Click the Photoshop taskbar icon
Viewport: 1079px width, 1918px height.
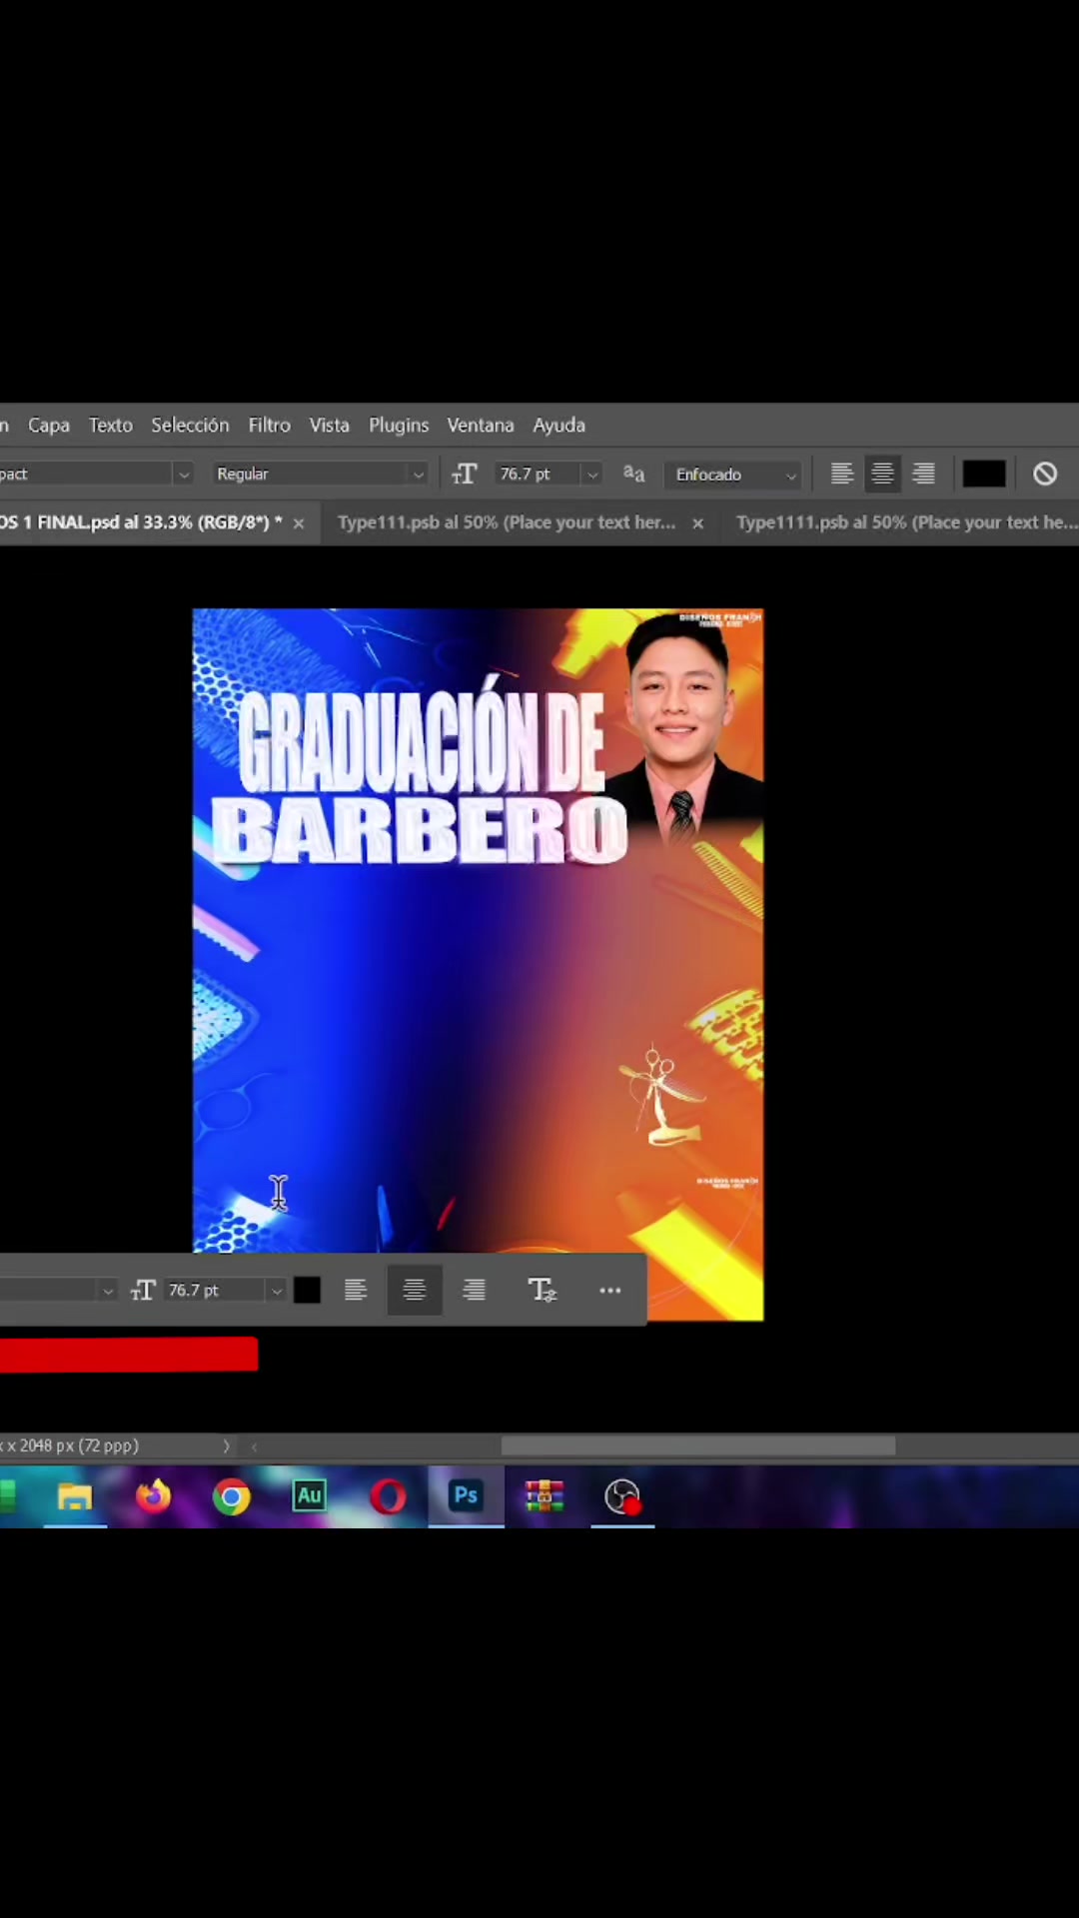(x=467, y=1496)
